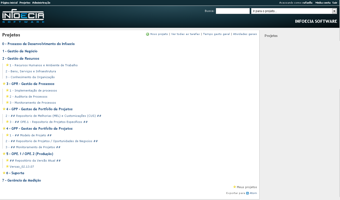
Task: Click the star beside Versao_02.13.07
Action: click(7, 166)
